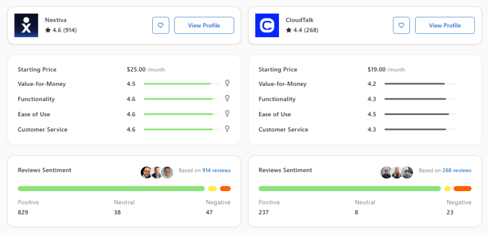The image size is (488, 233).
Task: Click the Nextiva logo thumbnail
Action: pyautogui.click(x=26, y=25)
